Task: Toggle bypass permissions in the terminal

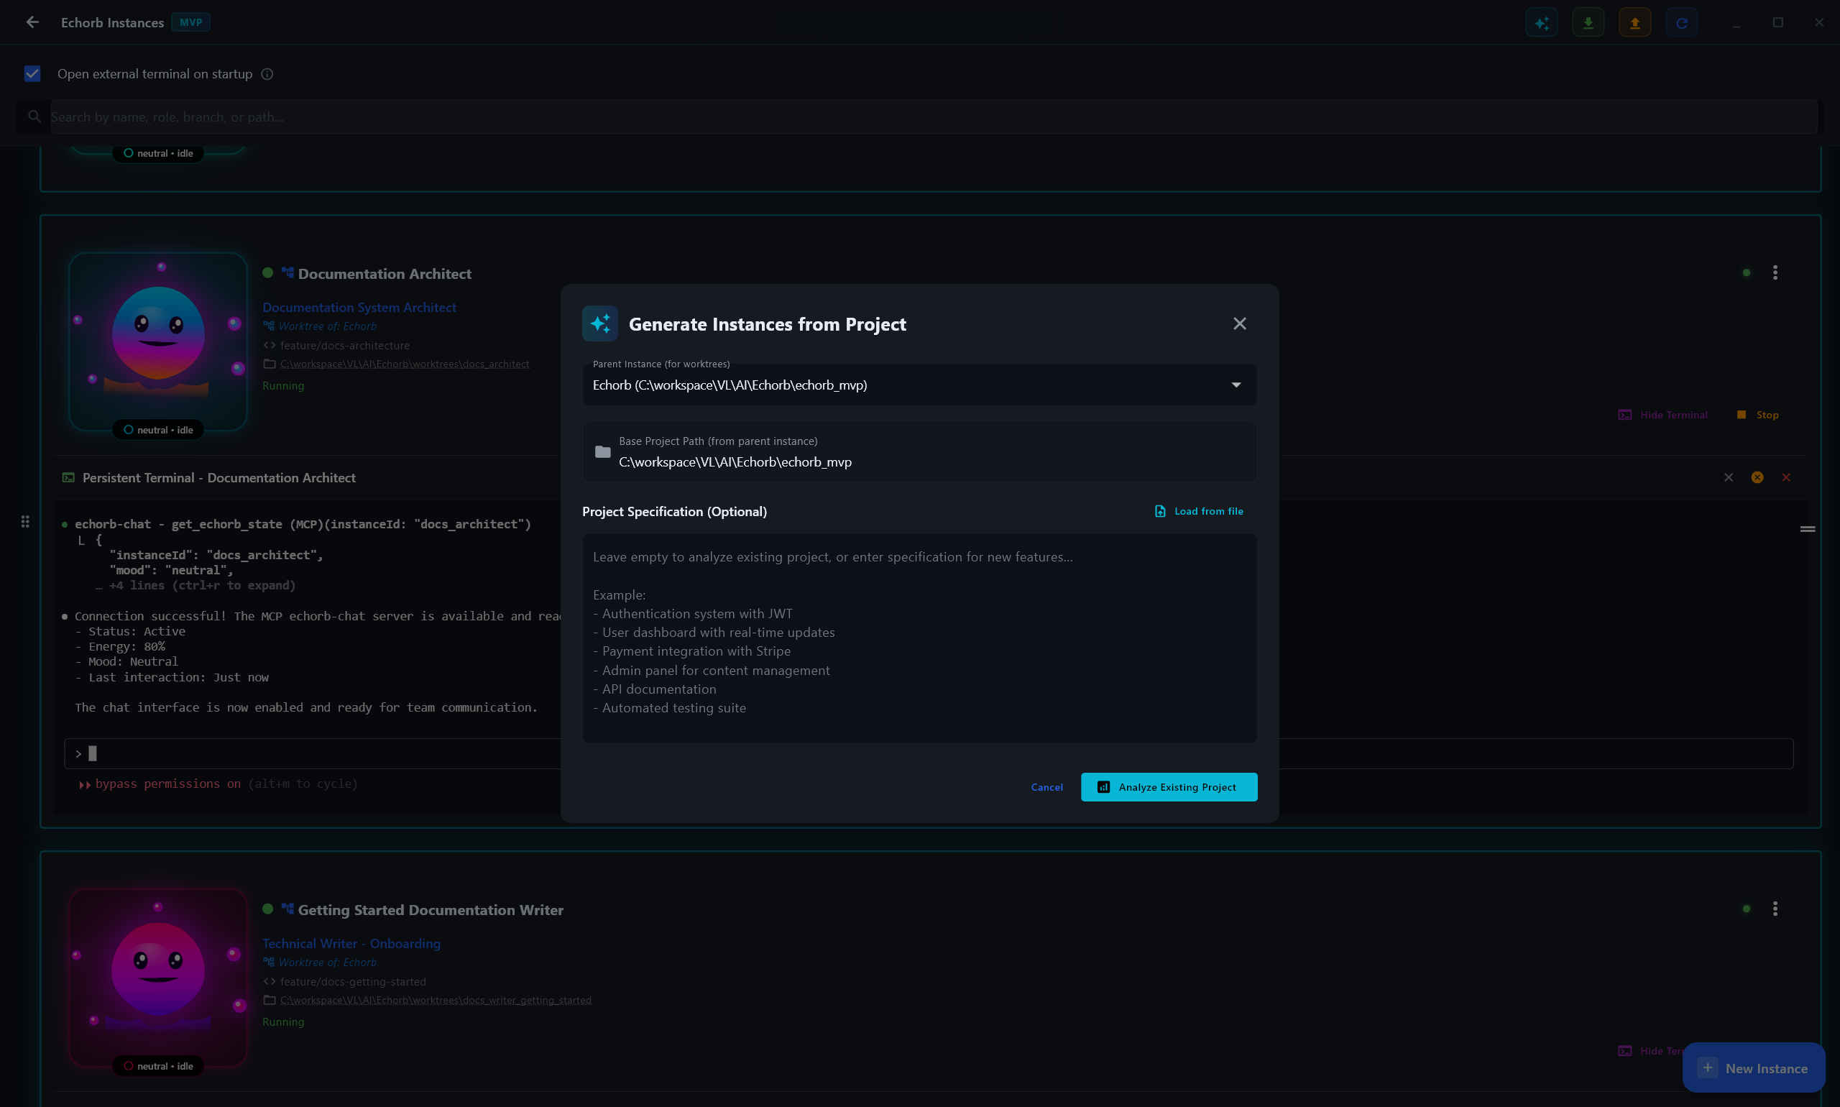Action: coord(167,784)
